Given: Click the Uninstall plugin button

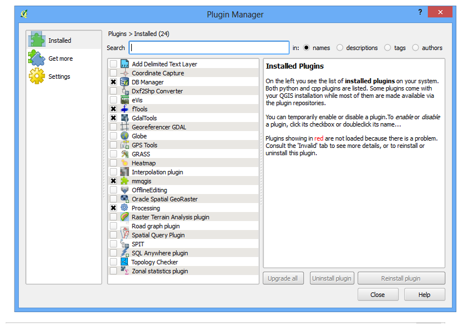Looking at the screenshot, I should (331, 278).
